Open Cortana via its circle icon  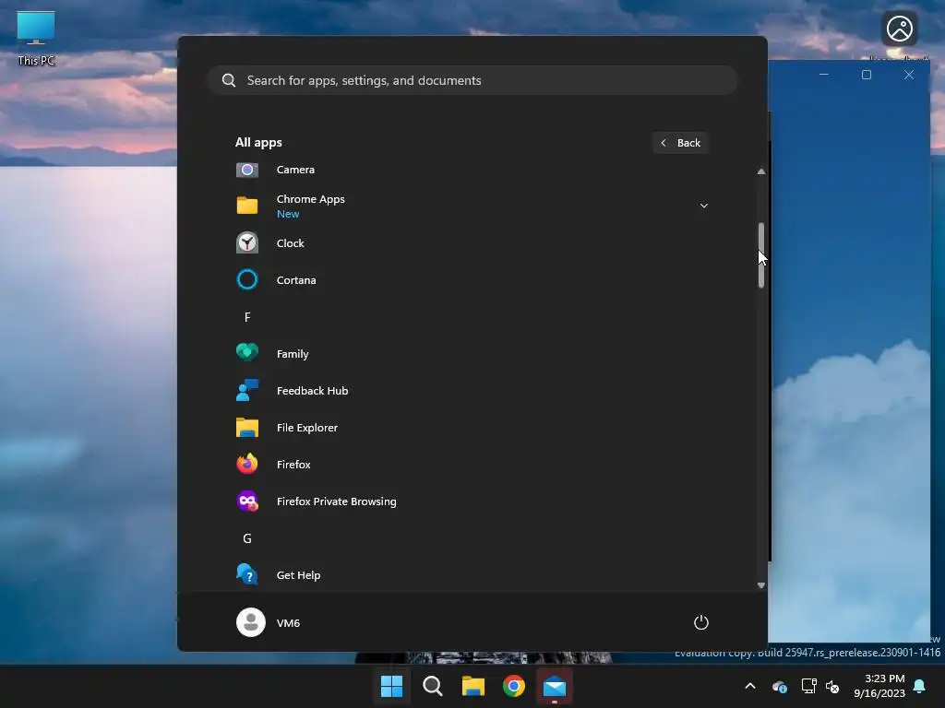click(247, 280)
